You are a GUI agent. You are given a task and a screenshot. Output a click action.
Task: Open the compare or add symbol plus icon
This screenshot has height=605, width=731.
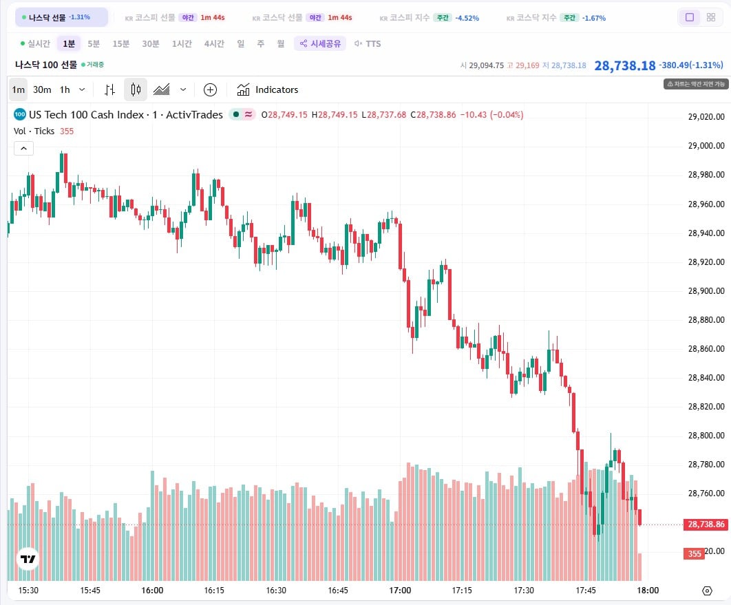[x=210, y=89]
